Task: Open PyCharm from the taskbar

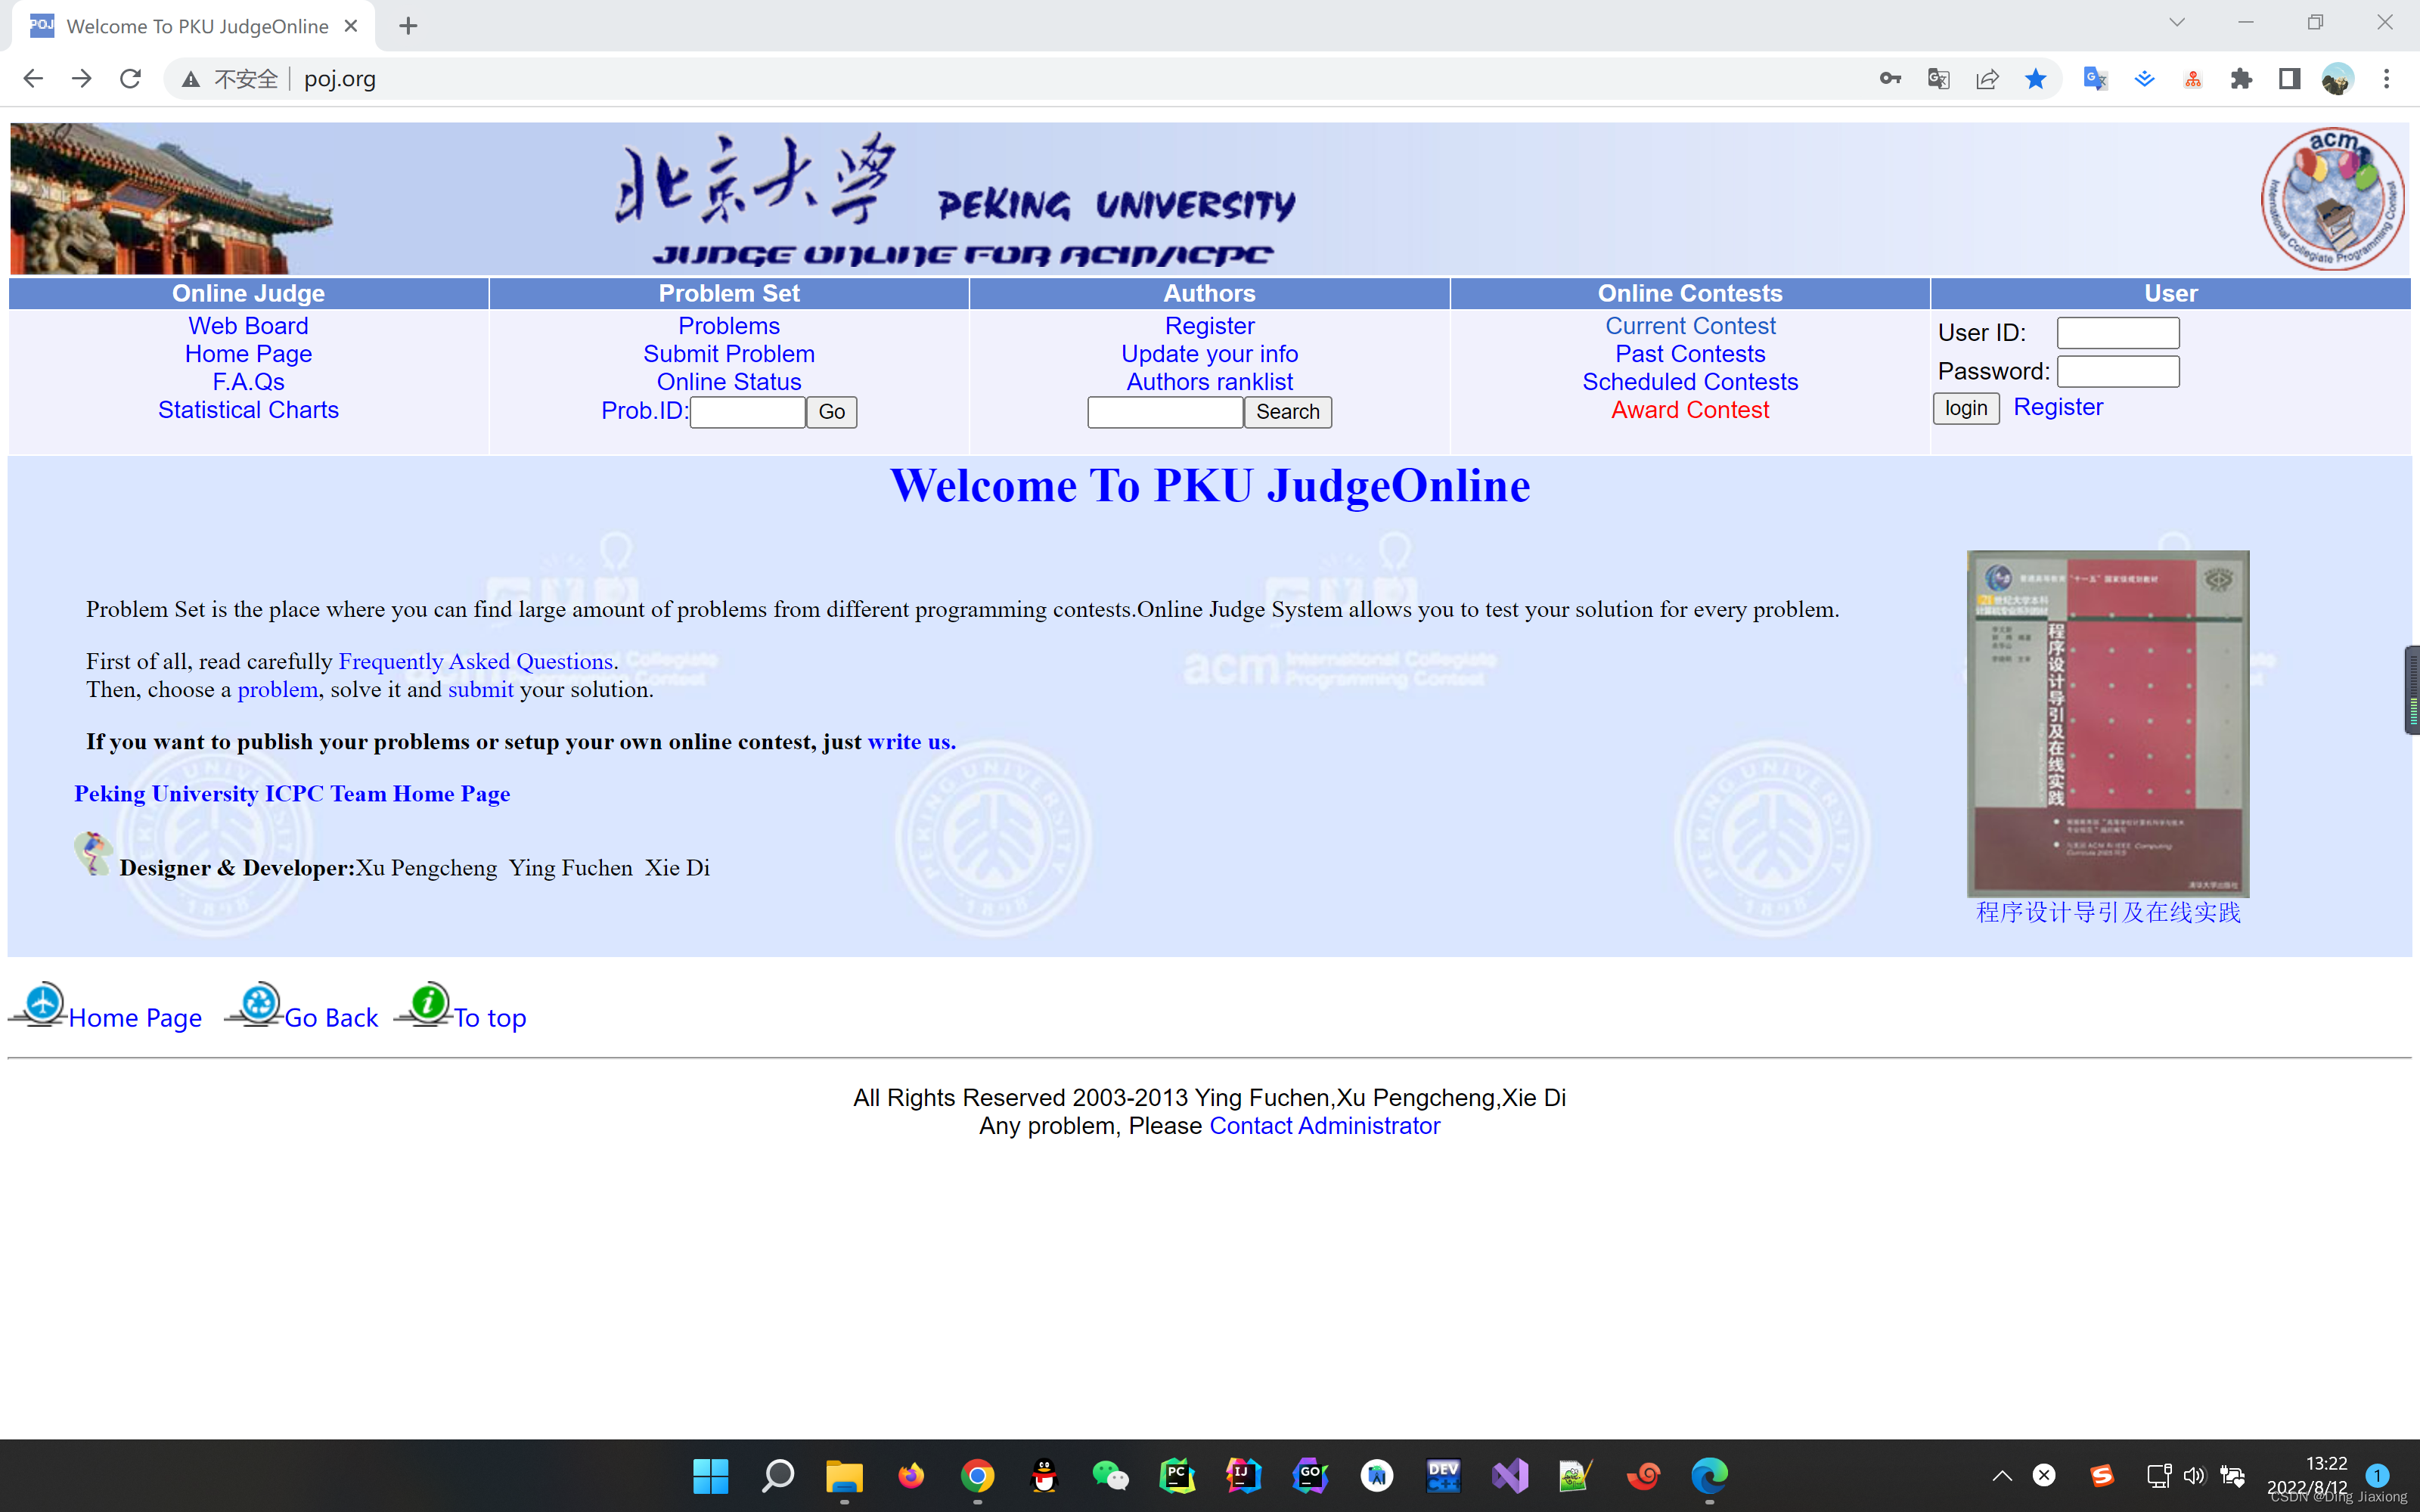Action: [x=1177, y=1476]
